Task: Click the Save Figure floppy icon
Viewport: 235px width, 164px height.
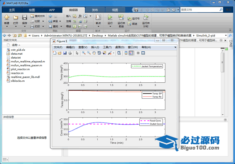Action: pyautogui.click(x=65, y=53)
